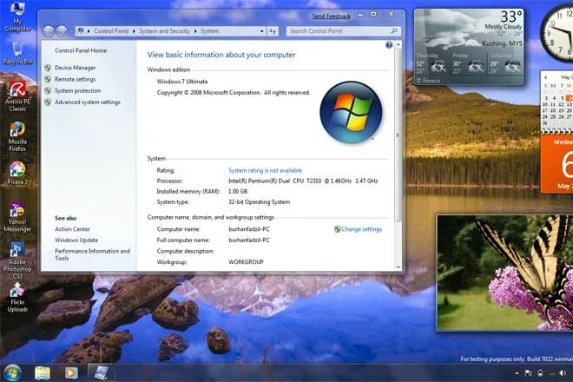Open Advanced system settings link
573x382 pixels.
click(88, 102)
